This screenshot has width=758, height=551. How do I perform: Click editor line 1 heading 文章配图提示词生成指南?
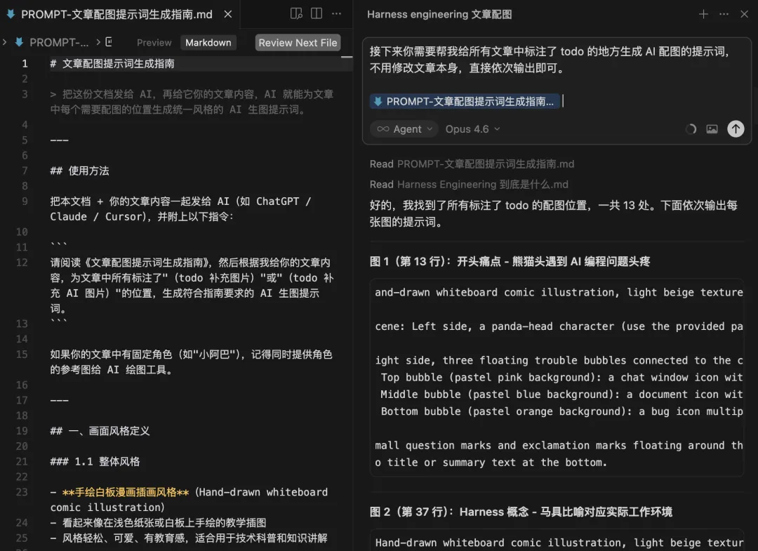(x=112, y=64)
